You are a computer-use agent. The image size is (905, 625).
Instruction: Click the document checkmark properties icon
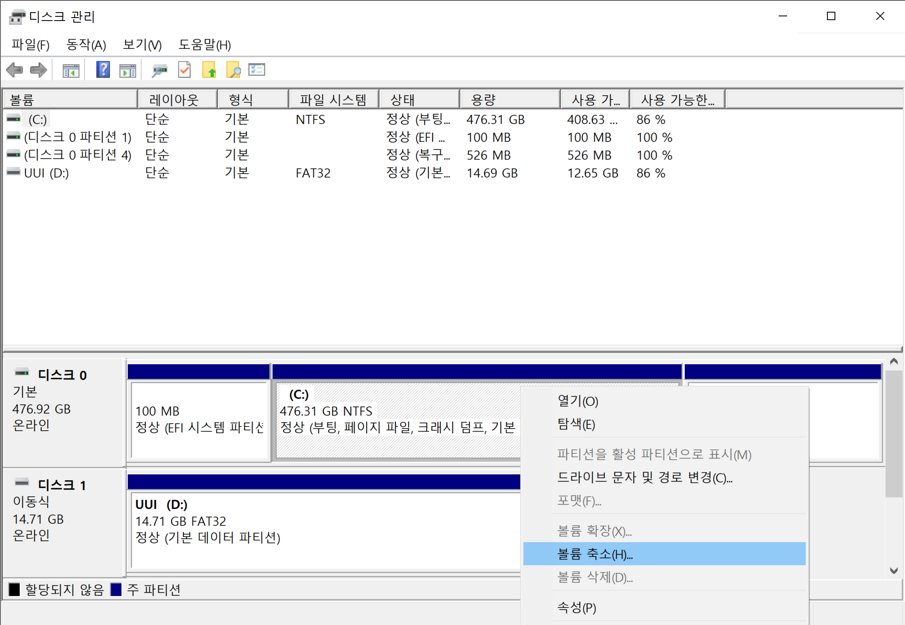(185, 70)
